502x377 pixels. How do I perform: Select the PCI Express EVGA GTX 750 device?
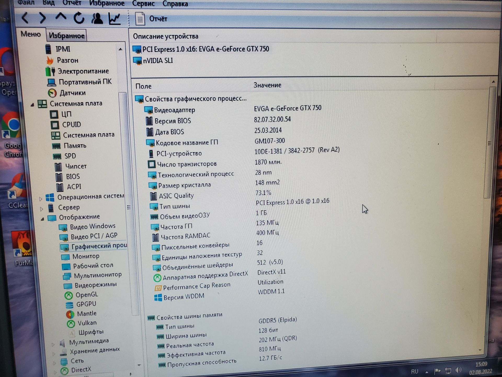[201, 49]
